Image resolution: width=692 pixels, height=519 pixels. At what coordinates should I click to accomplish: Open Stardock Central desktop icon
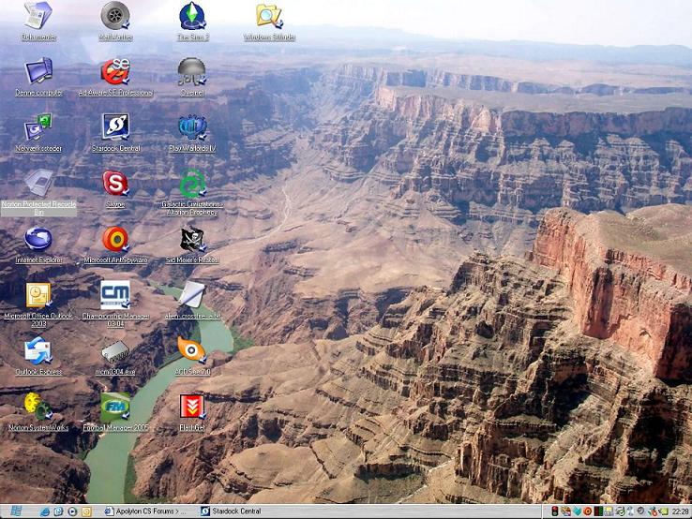[x=115, y=126]
